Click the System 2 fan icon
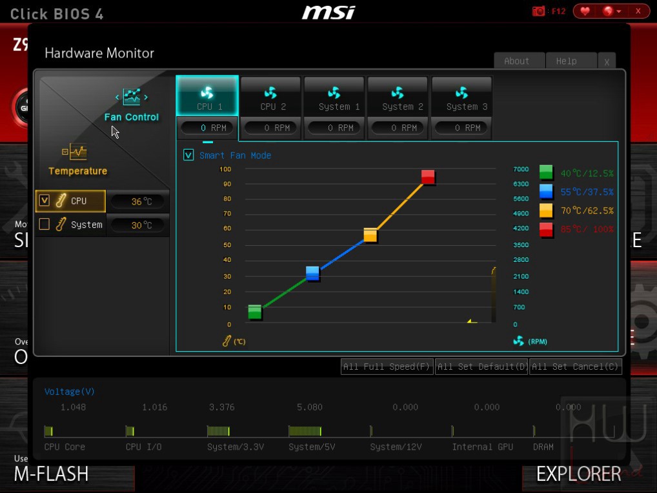657x493 pixels. (398, 92)
